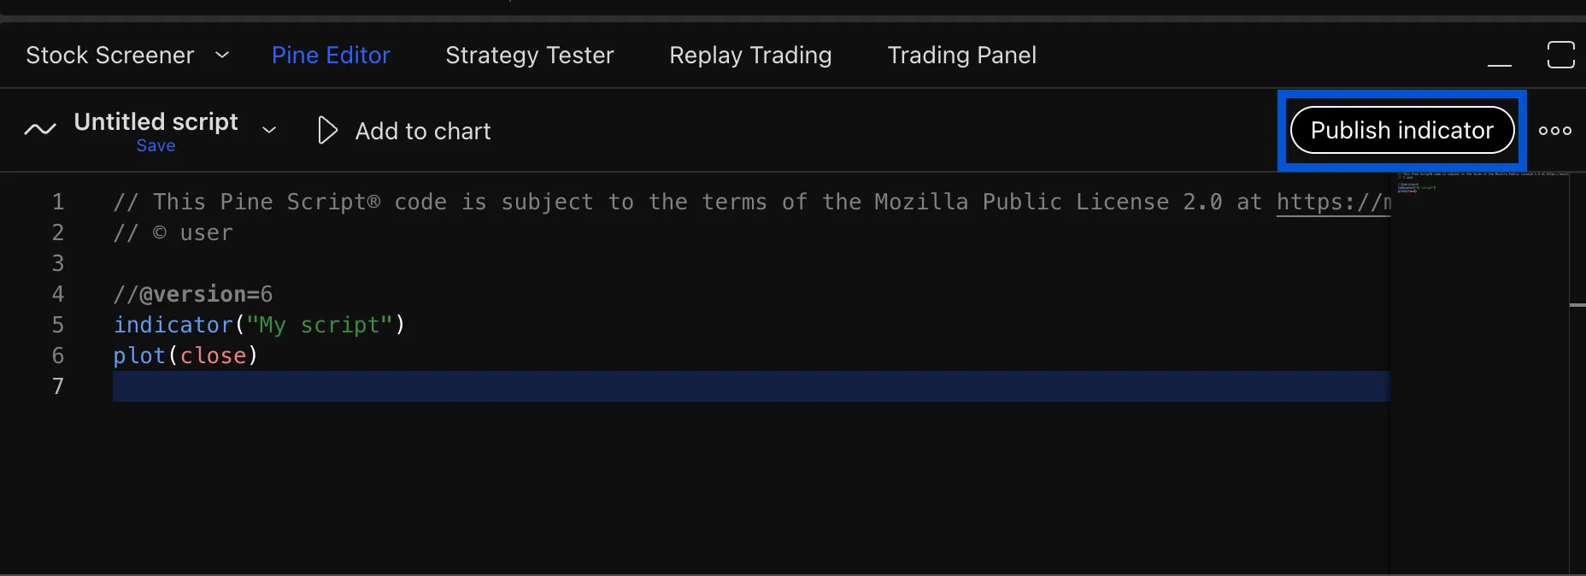The height and width of the screenshot is (576, 1586).
Task: Open the dropdown arrow beside Untitled script
Action: 269,131
